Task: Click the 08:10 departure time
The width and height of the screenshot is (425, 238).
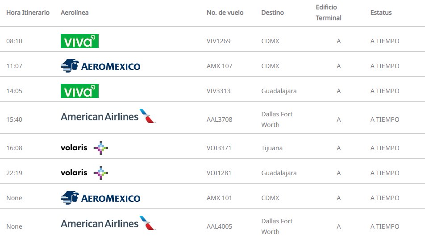Action: point(14,41)
